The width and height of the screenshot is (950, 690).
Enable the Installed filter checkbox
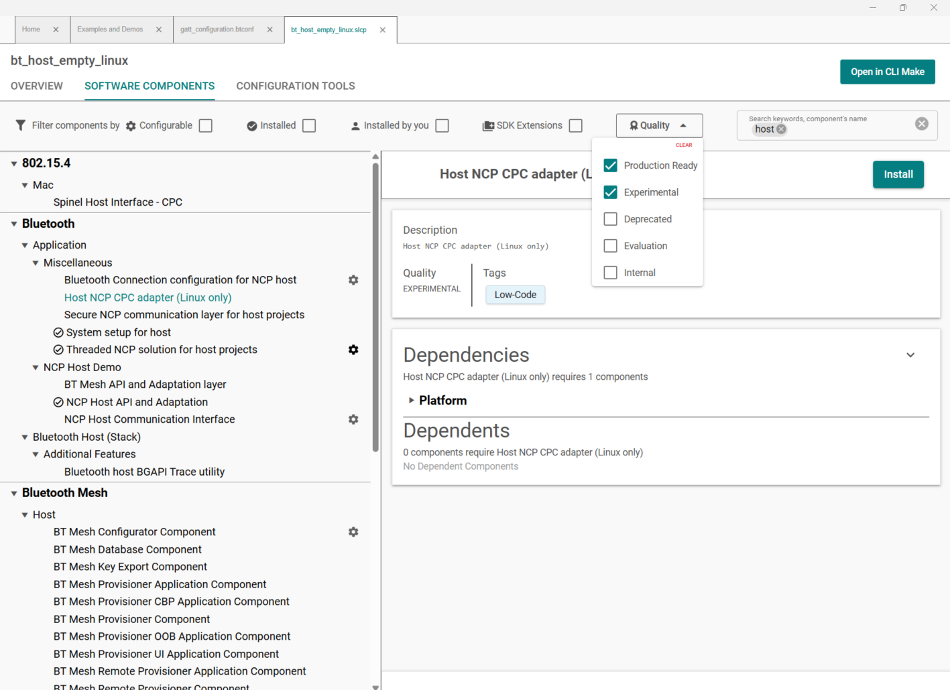309,126
